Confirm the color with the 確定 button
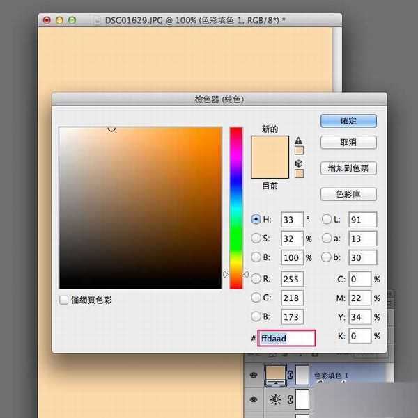The width and height of the screenshot is (418, 418). point(348,120)
